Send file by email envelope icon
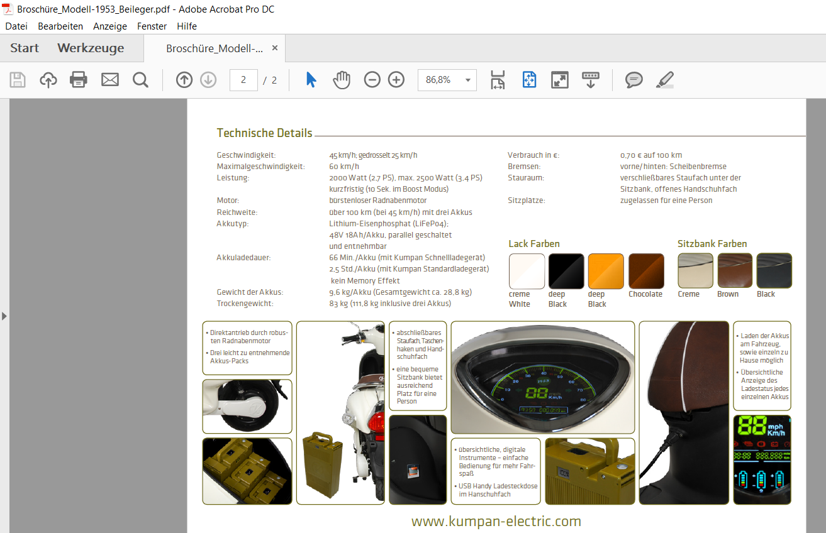The width and height of the screenshot is (826, 533). [x=110, y=80]
